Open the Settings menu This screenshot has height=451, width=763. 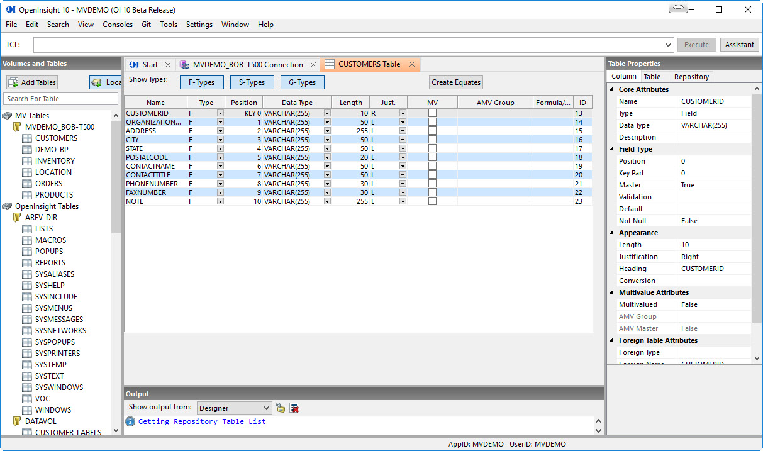[x=199, y=25]
